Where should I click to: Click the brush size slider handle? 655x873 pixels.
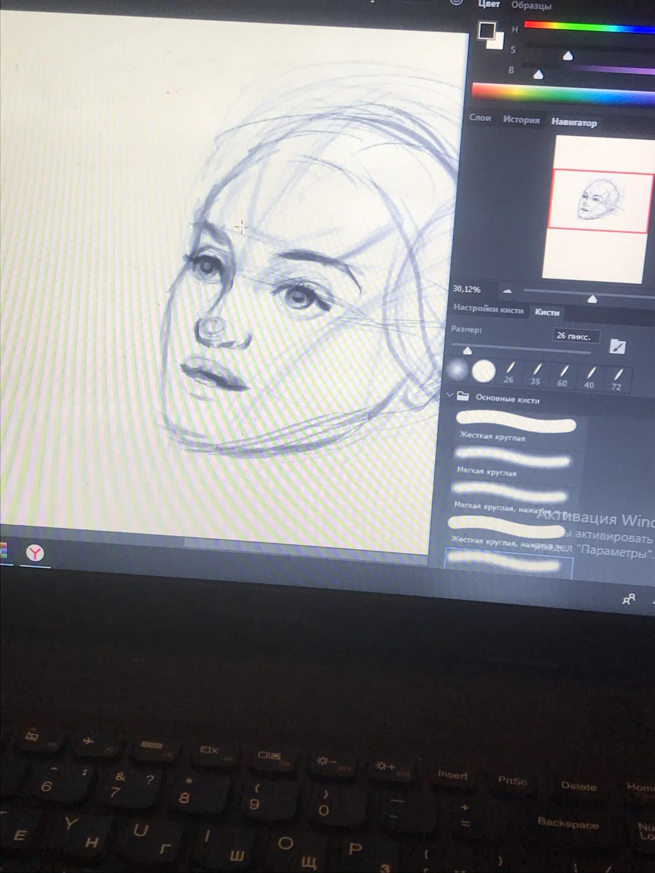467,351
